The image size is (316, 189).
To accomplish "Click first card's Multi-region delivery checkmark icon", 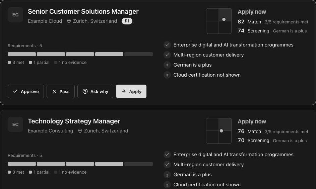I will pos(167,55).
